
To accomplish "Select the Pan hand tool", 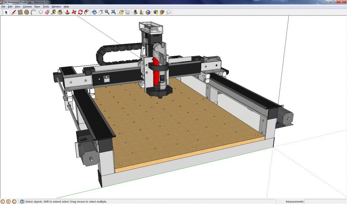I will click(x=101, y=12).
